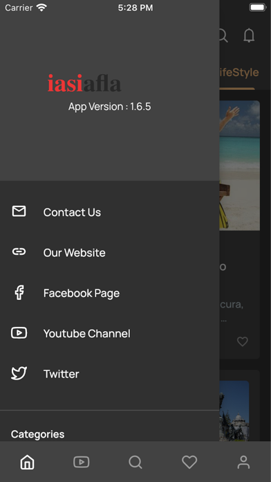Open the beach article thumbnail
271x482 pixels.
(x=240, y=166)
